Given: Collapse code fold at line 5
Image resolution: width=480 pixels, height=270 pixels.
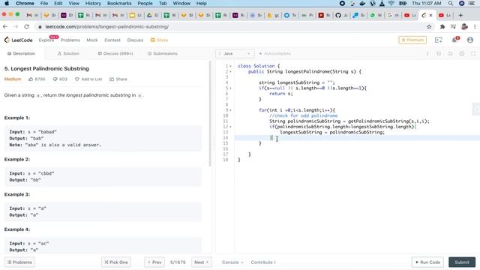Looking at the screenshot, I should tap(230, 88).
